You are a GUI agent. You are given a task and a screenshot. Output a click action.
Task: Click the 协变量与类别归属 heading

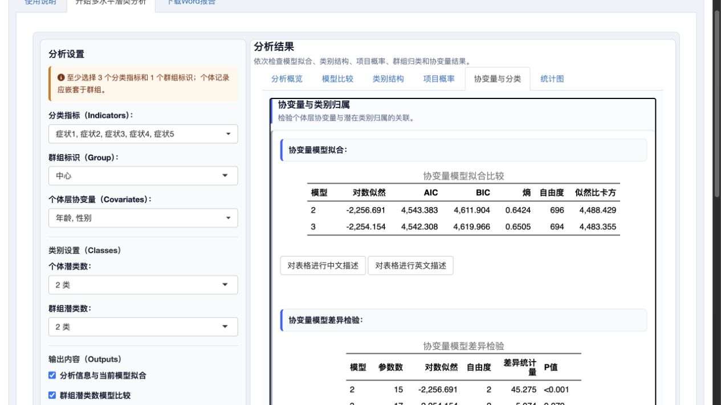pyautogui.click(x=313, y=105)
